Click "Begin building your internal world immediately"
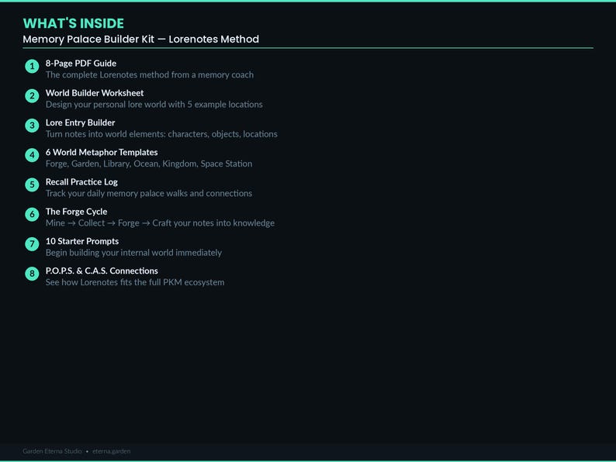The height and width of the screenshot is (462, 616). click(133, 253)
